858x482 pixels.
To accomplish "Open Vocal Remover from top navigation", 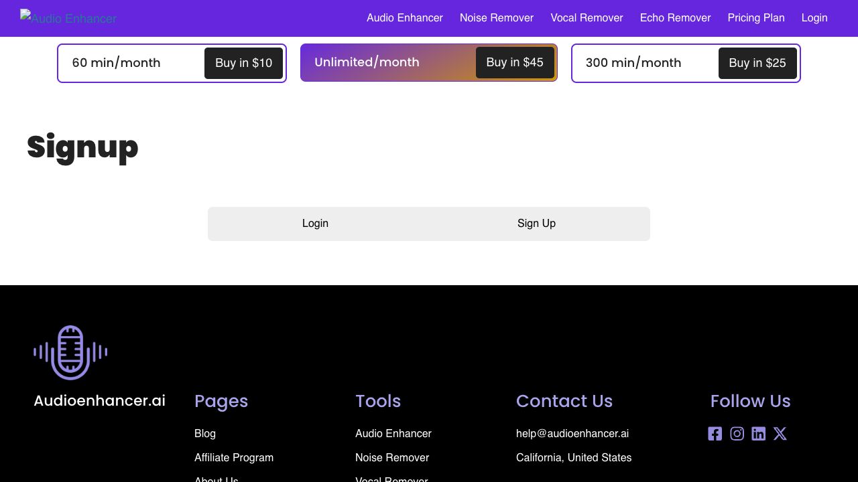I will tap(587, 18).
